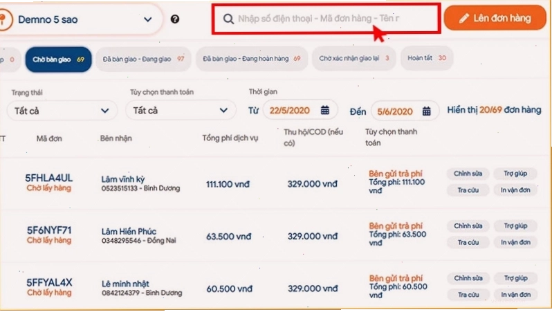Click Chỉnh sửa for order 5F6NYF71
Screen dimensions: 552x312
pos(468,226)
